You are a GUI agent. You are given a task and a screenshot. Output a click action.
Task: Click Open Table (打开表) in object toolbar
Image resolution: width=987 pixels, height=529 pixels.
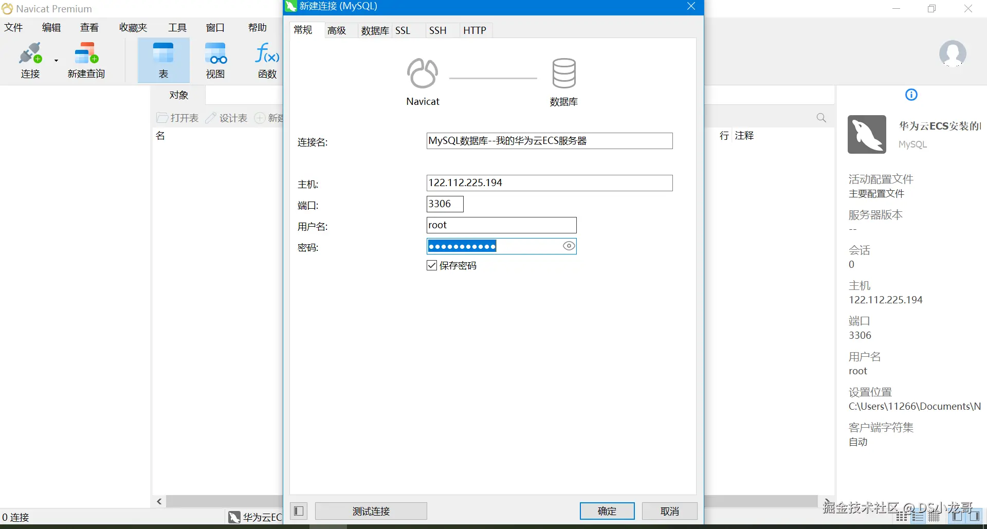click(x=178, y=118)
